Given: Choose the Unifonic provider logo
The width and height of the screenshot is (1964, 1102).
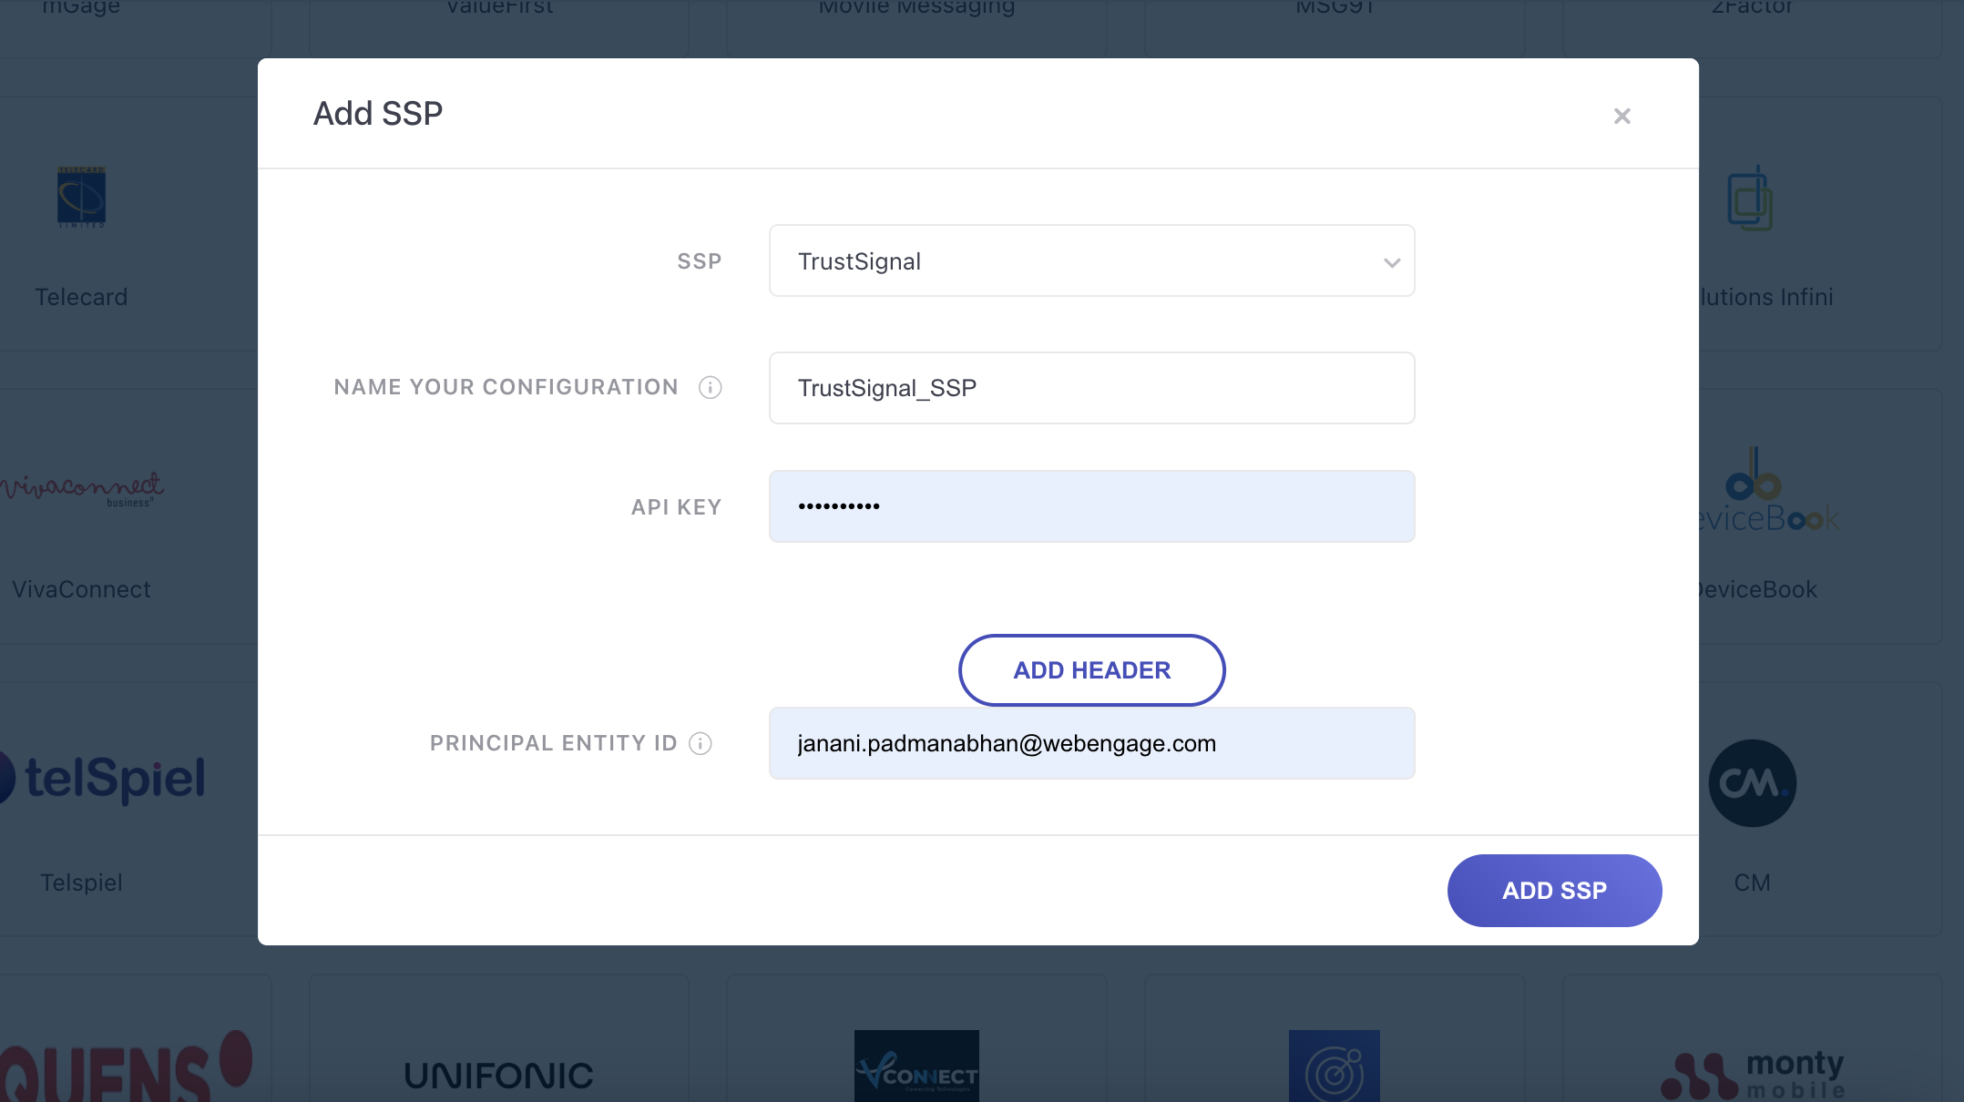Looking at the screenshot, I should point(498,1076).
